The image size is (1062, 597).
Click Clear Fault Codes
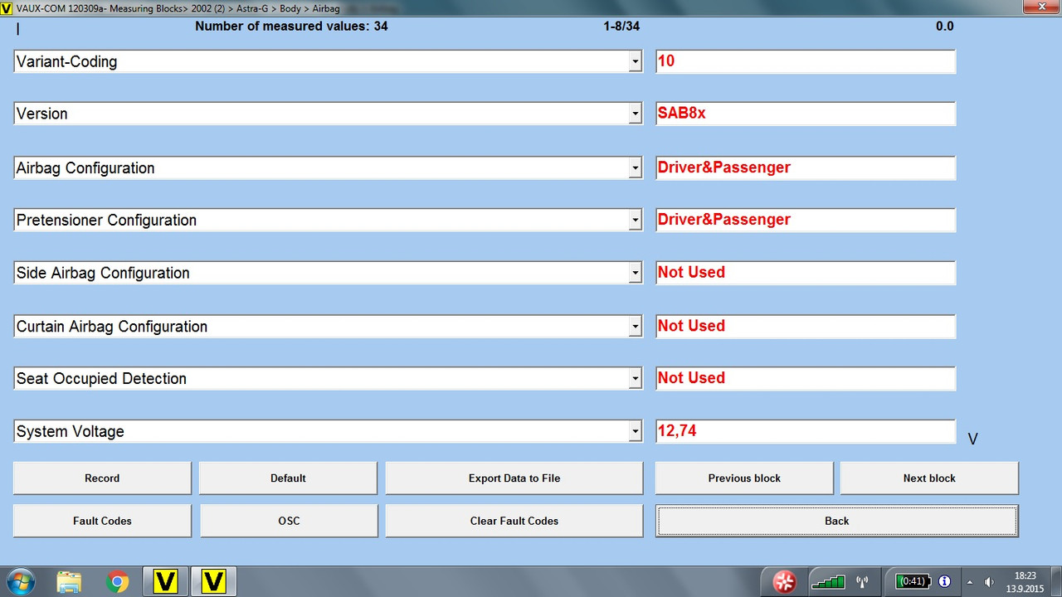[514, 521]
